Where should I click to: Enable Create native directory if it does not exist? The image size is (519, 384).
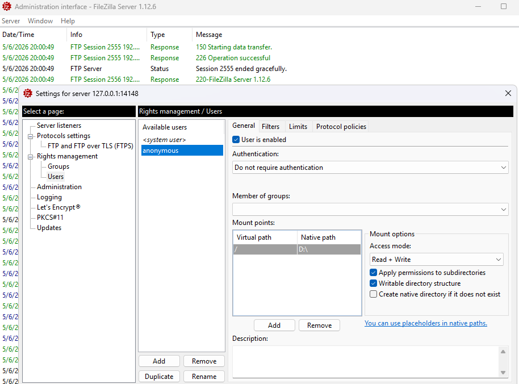point(374,294)
